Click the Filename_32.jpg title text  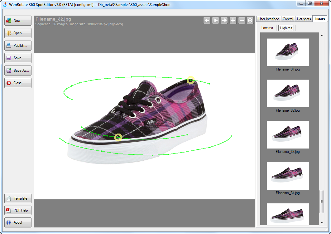coord(53,19)
